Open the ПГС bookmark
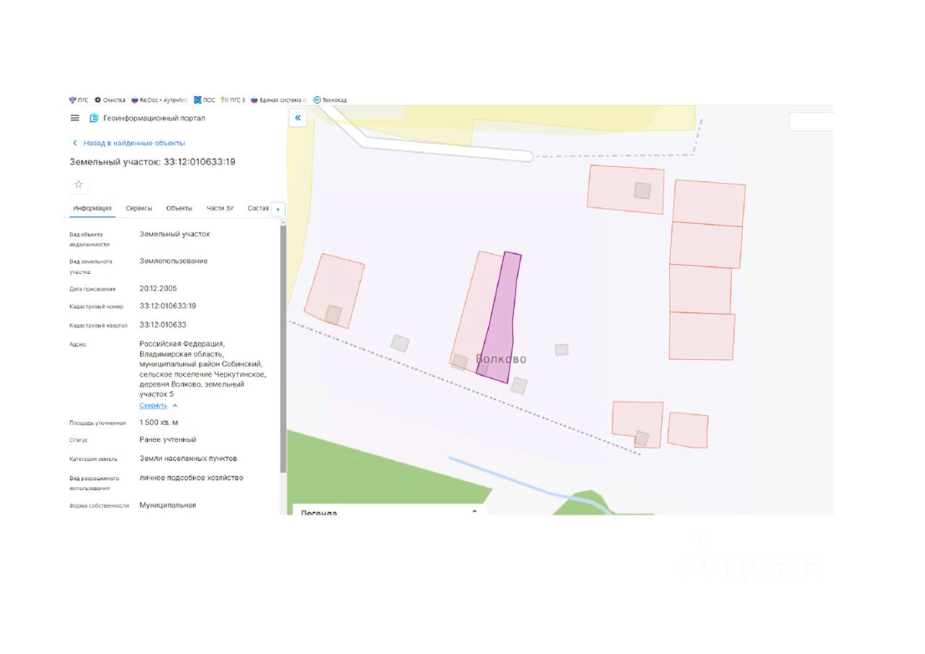The width and height of the screenshot is (925, 654). click(79, 100)
